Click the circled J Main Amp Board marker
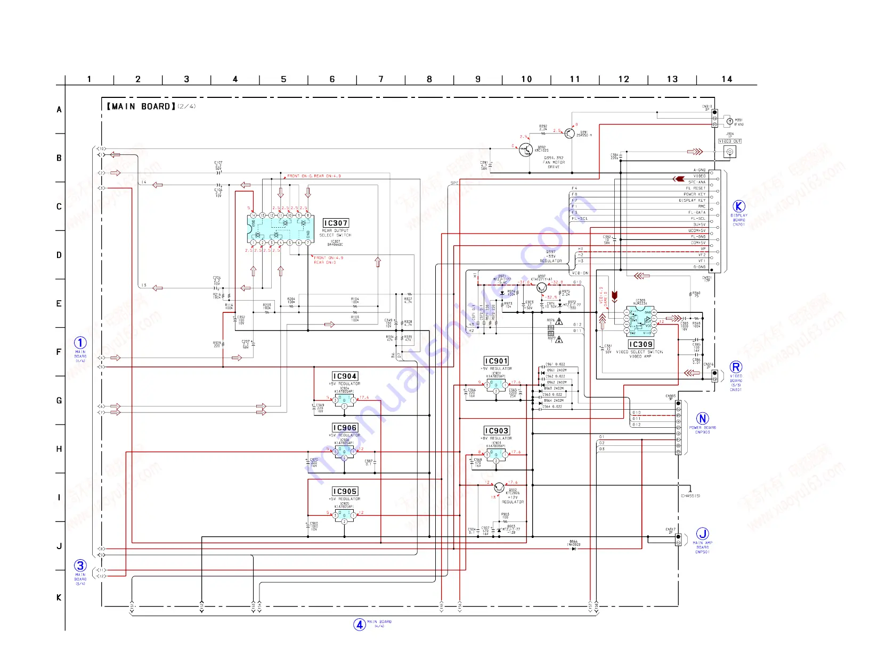This screenshot has width=895, height=672. (x=703, y=534)
